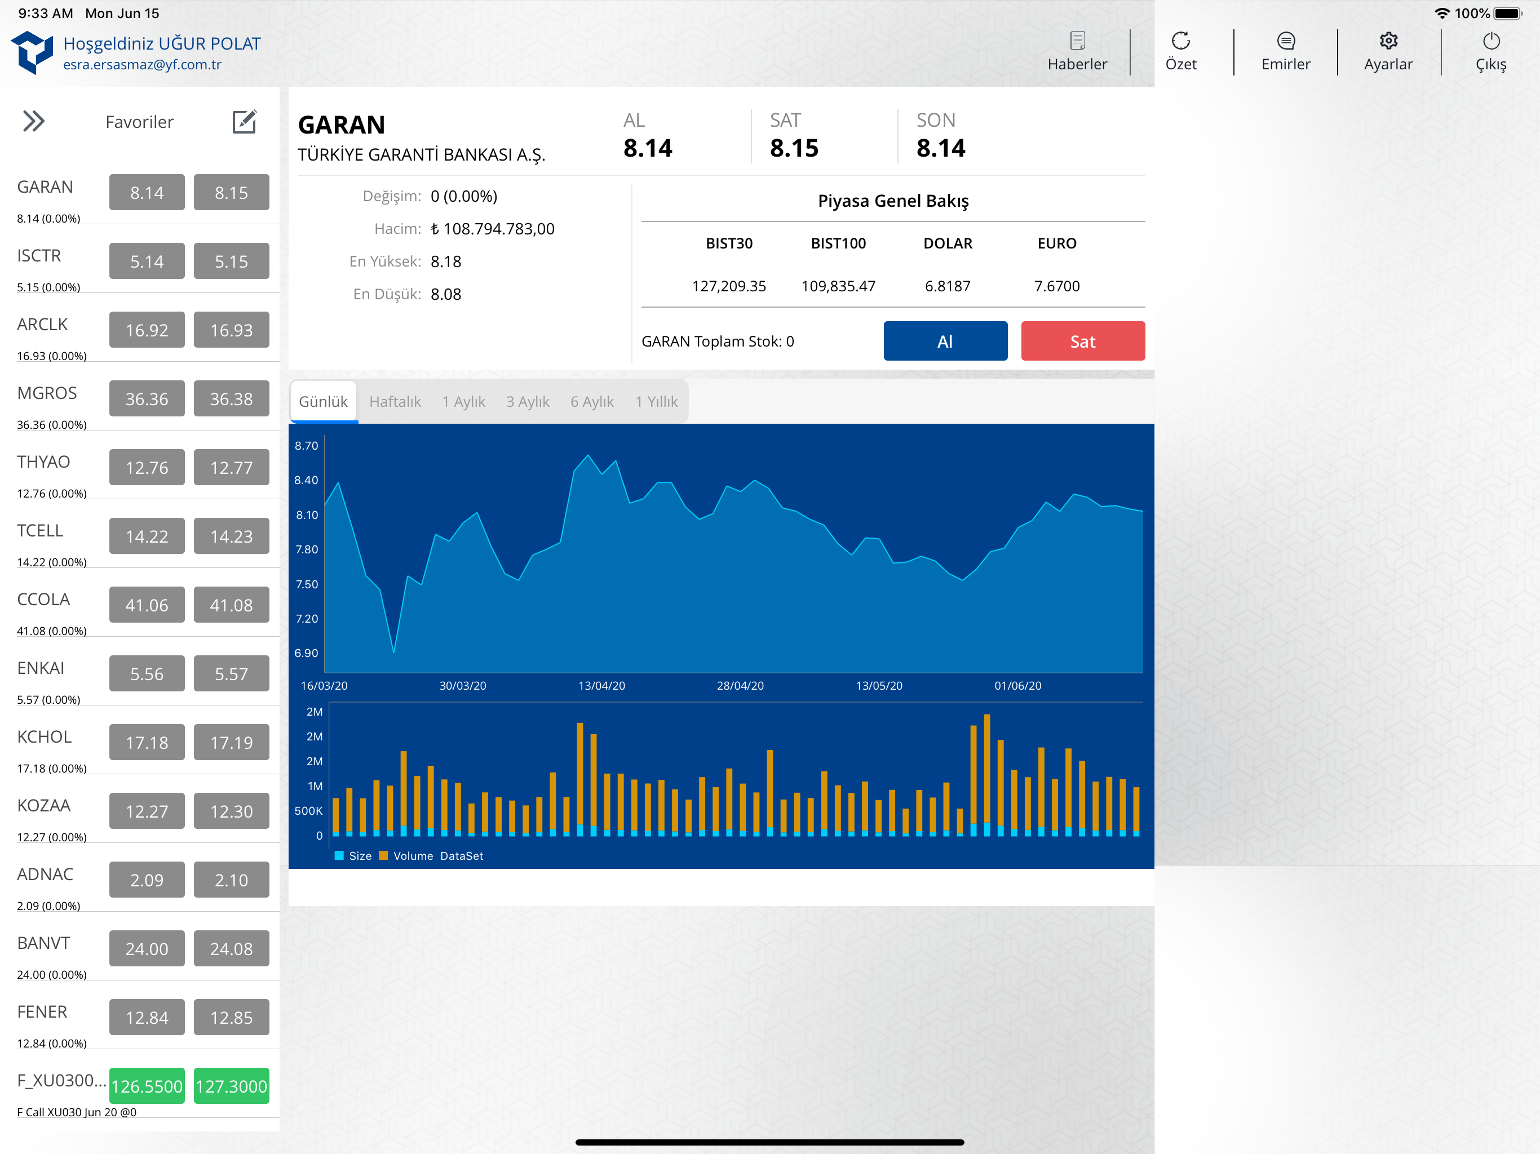Select KOZAA in favorites list
Screen dimensions: 1540x1154
click(x=44, y=806)
